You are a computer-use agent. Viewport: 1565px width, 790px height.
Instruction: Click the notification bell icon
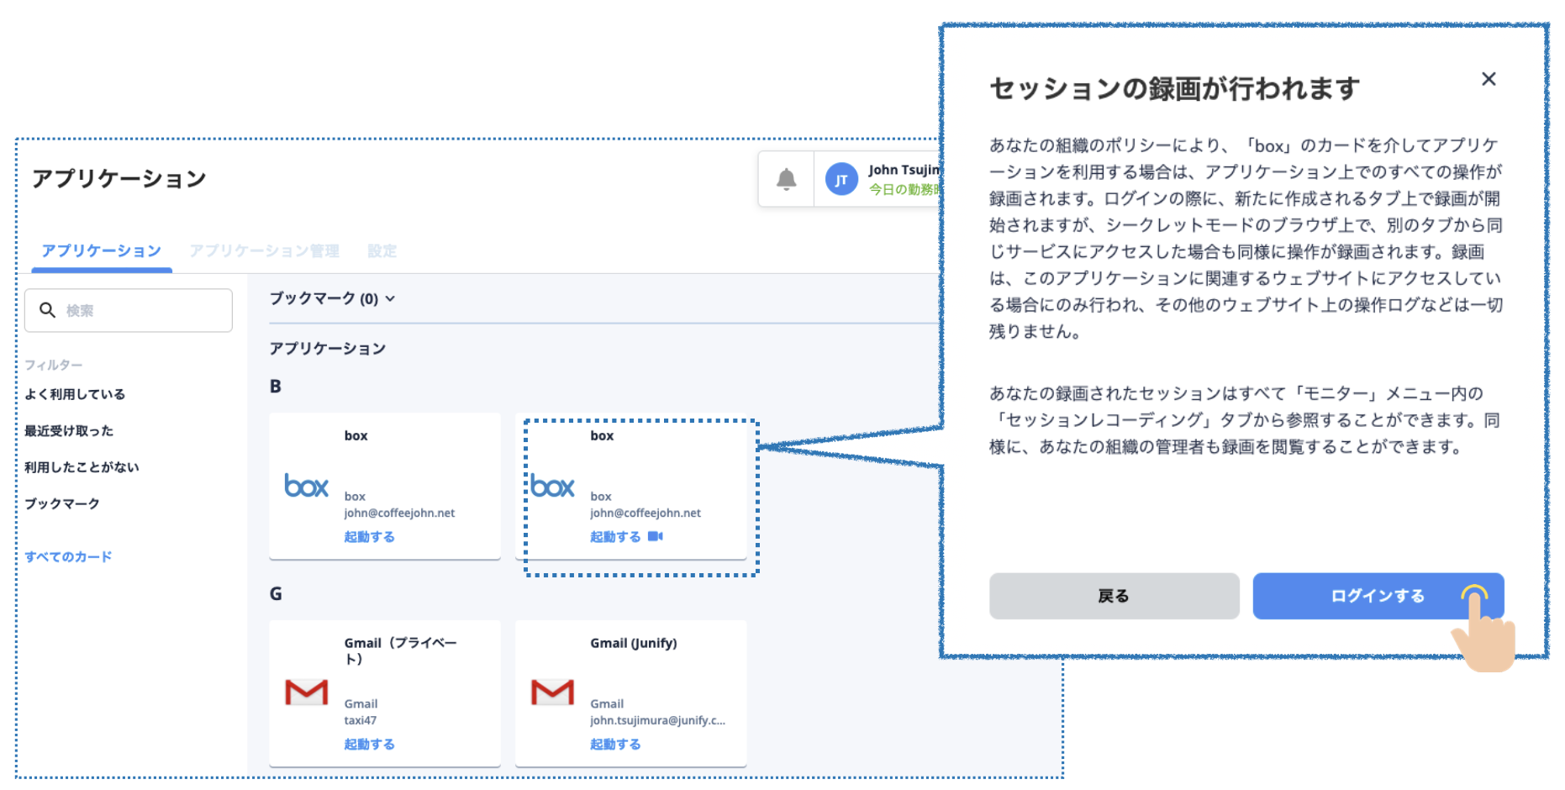click(x=786, y=179)
